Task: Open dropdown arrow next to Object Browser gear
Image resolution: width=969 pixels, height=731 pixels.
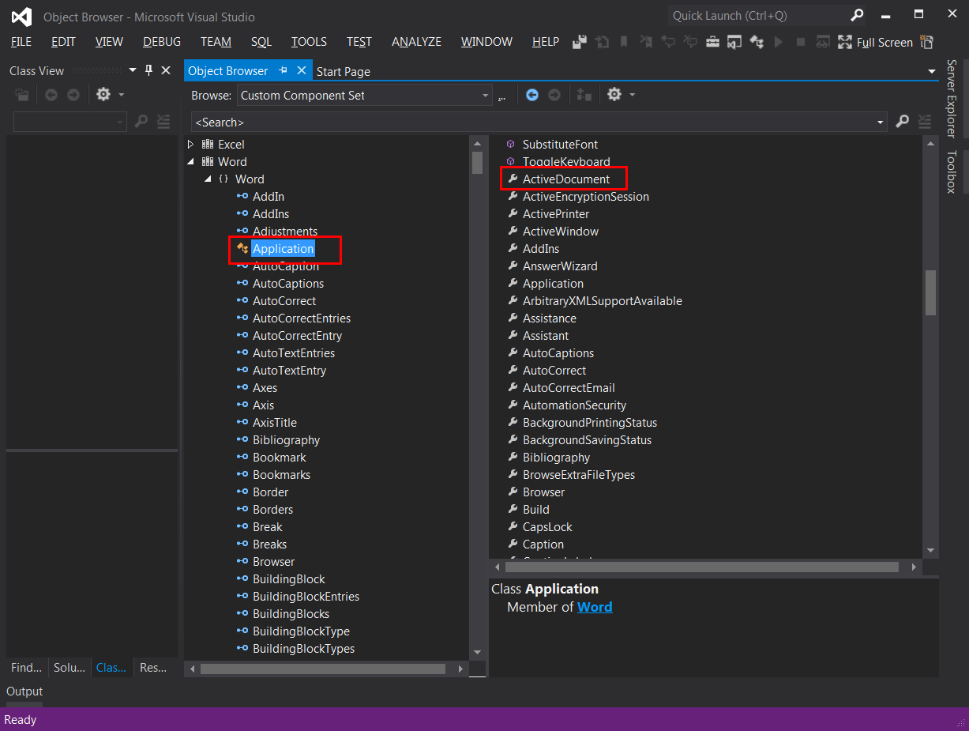Action: click(x=632, y=95)
